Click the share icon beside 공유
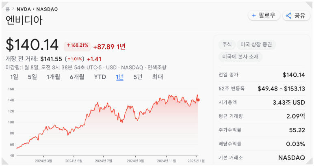 point(288,15)
